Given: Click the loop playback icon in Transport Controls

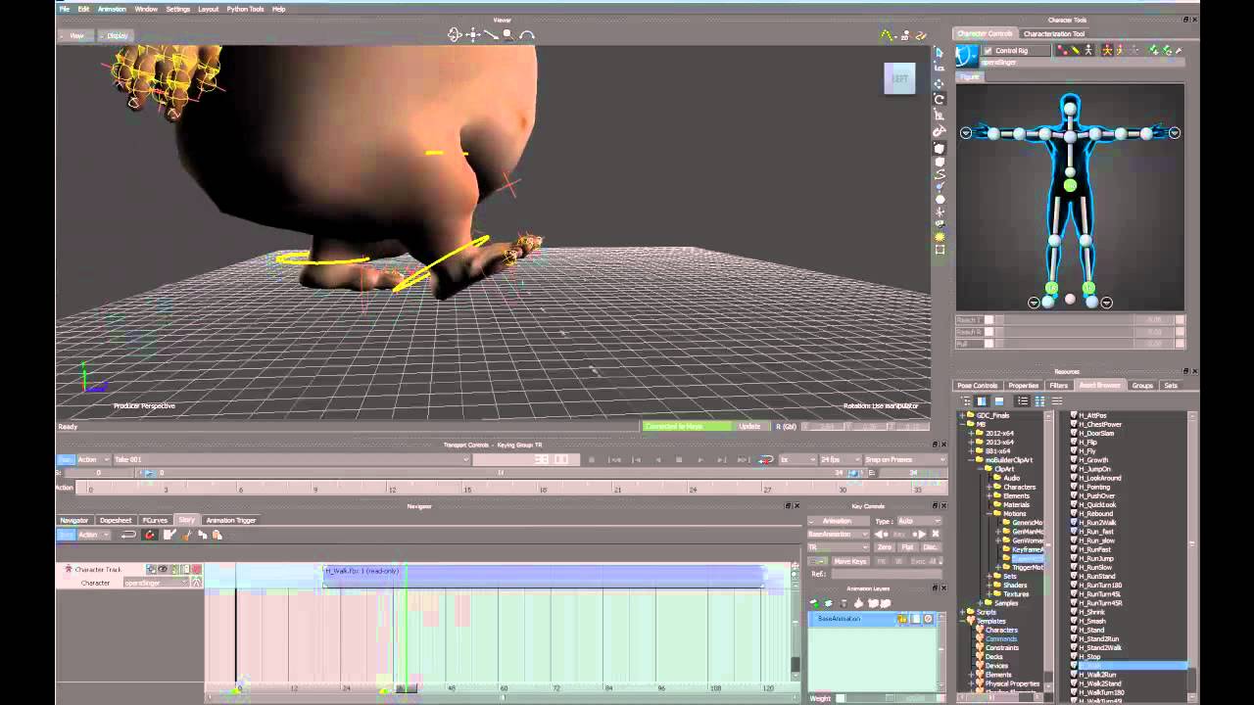Looking at the screenshot, I should [x=765, y=459].
